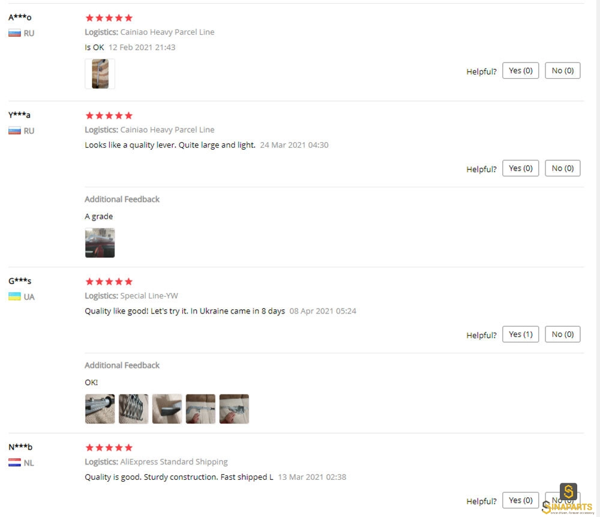Open fourth photo under 'OK!' feedback
Image resolution: width=600 pixels, height=517 pixels.
(200, 409)
